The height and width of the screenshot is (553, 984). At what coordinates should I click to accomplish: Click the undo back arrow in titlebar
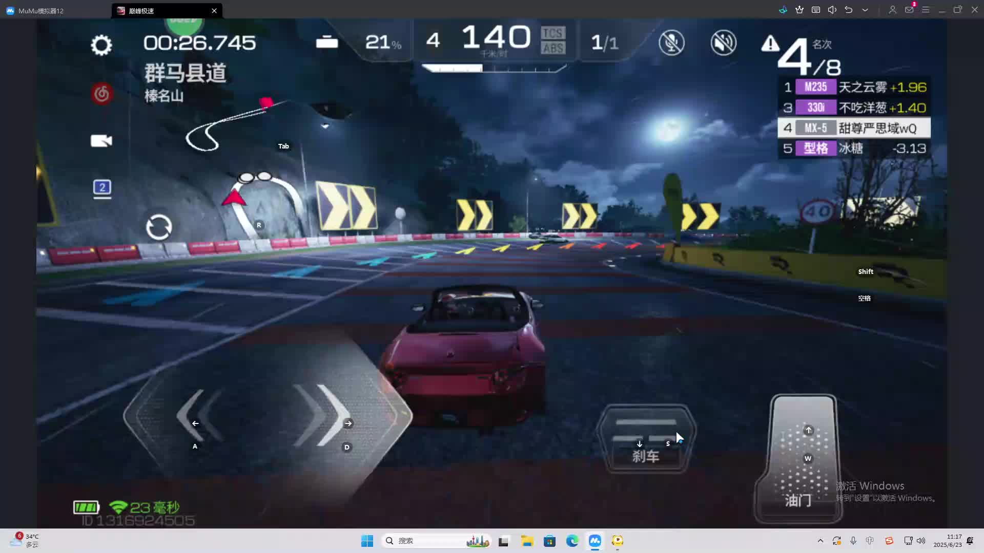[849, 10]
